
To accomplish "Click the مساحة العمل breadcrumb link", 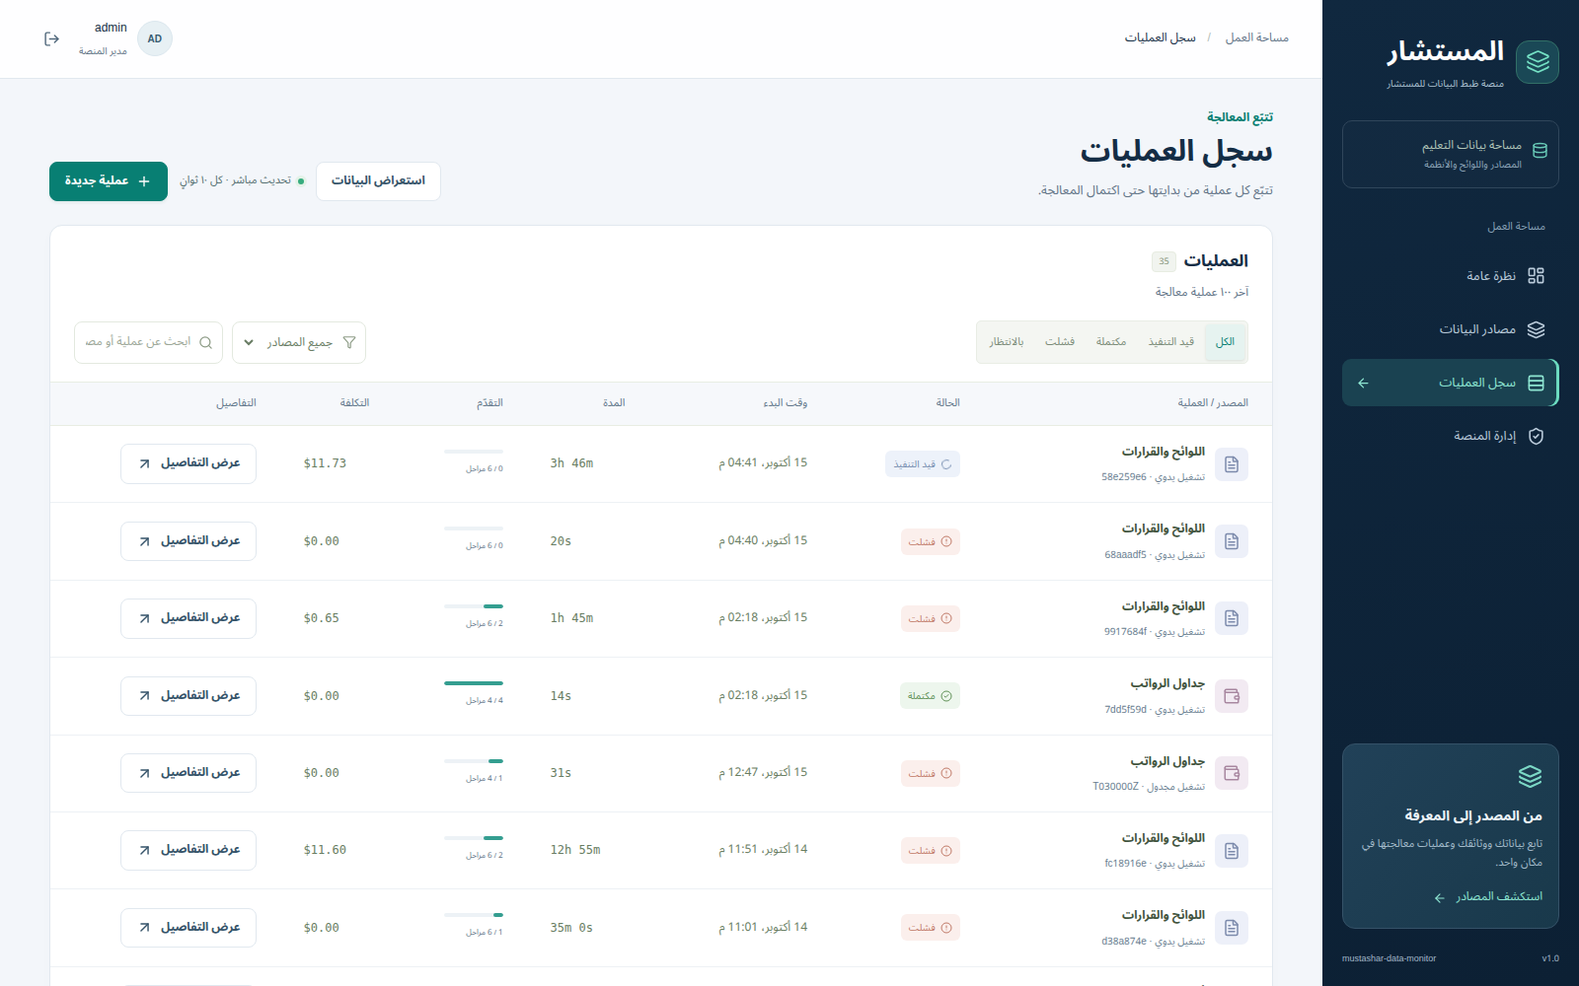I will (x=1256, y=37).
